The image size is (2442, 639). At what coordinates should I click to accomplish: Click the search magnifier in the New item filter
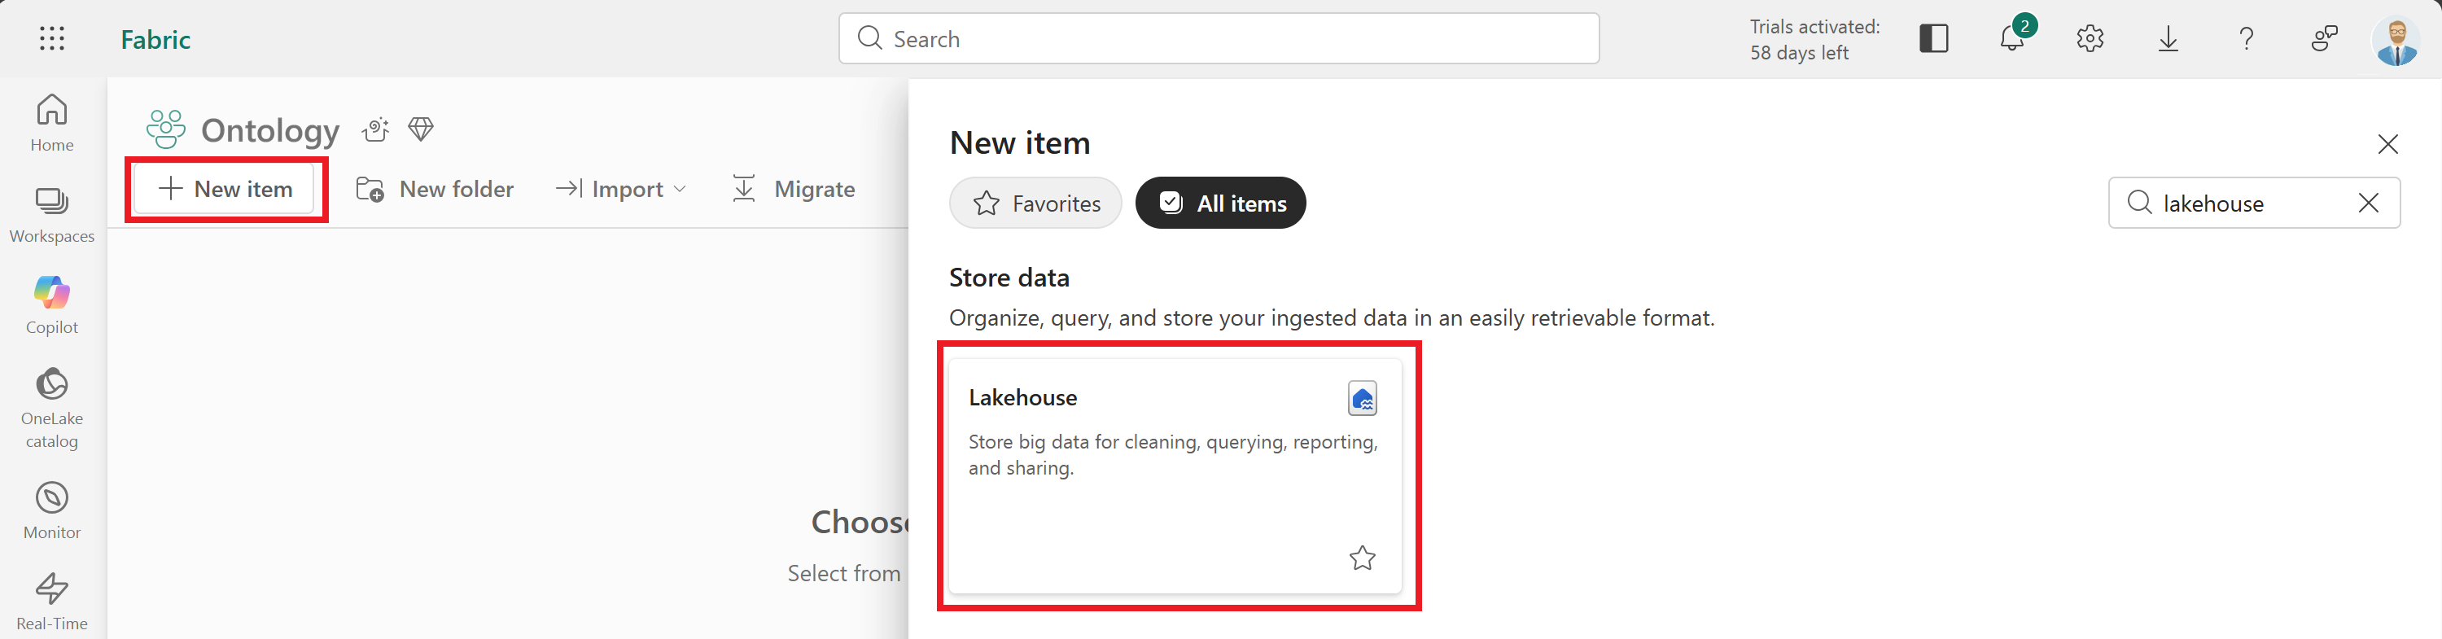point(2138,202)
